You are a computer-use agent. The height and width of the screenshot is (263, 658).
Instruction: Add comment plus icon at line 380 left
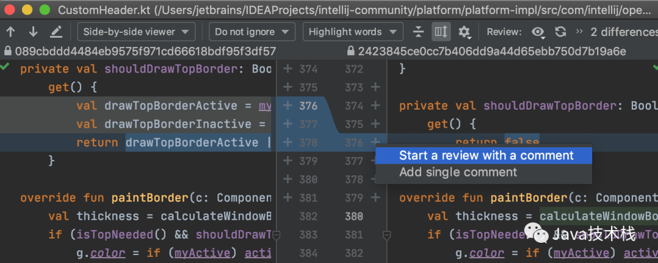tap(288, 179)
